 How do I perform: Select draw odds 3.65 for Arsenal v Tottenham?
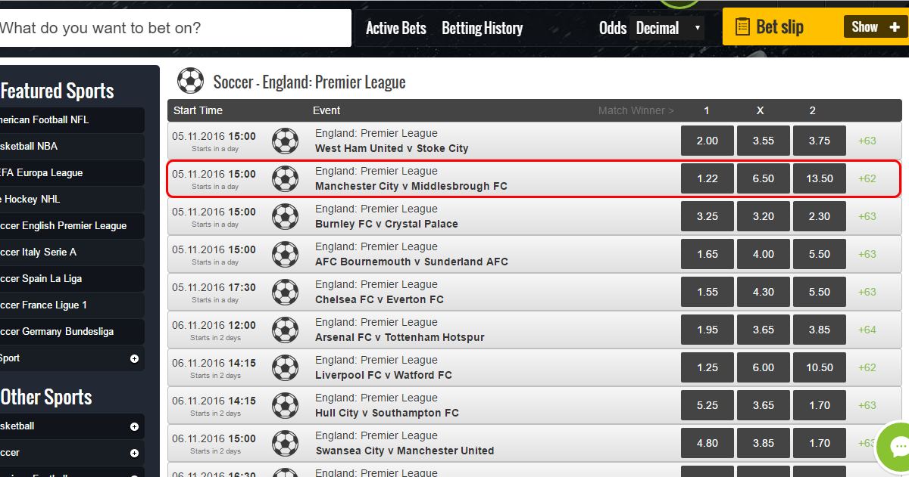(764, 330)
